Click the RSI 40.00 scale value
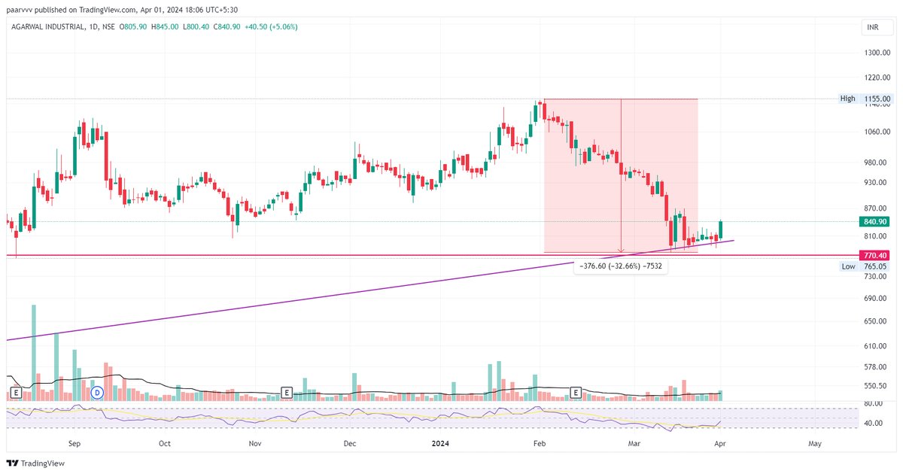The height and width of the screenshot is (474, 903). pos(873,423)
